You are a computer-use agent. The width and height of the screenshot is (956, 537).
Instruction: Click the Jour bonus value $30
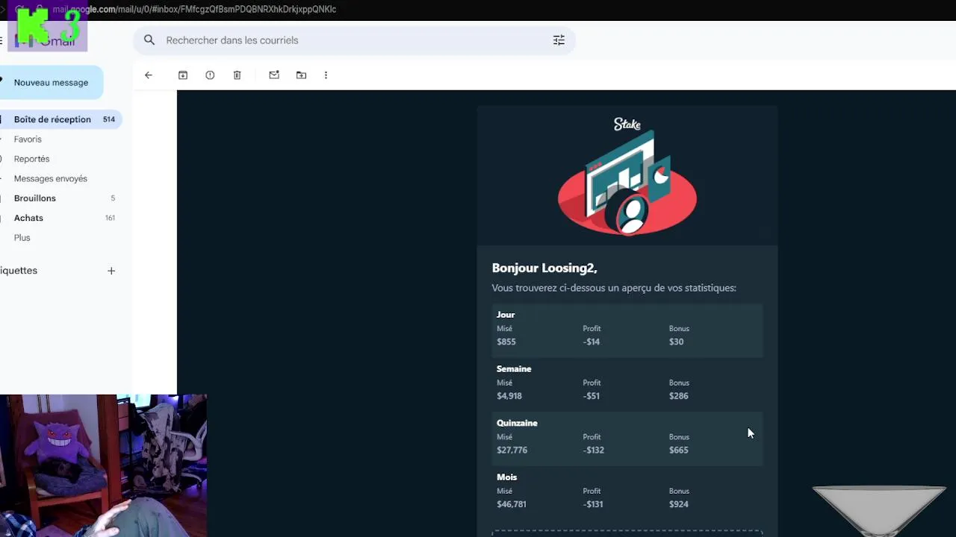[676, 342]
